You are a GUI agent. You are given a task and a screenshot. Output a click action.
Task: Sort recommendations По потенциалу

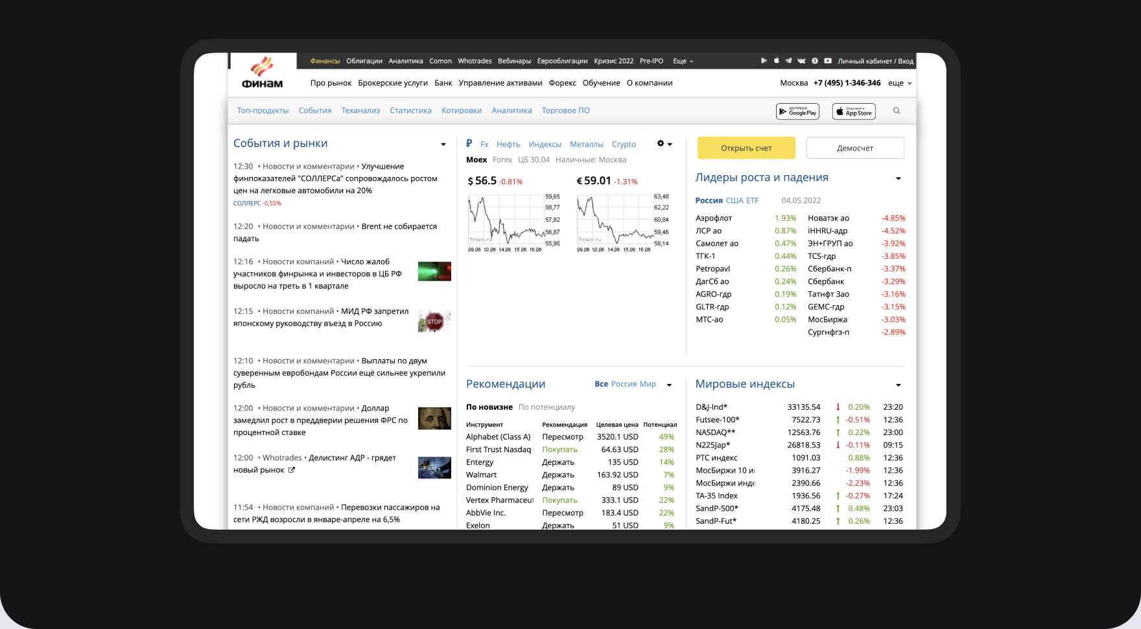[547, 407]
